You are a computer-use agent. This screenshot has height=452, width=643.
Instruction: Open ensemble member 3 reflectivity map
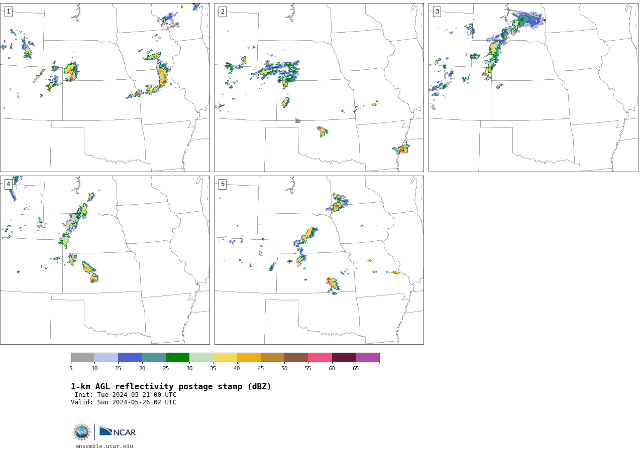pyautogui.click(x=533, y=87)
